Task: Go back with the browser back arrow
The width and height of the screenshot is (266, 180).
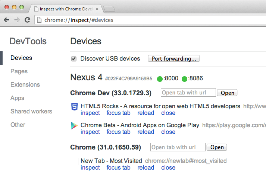Action: coord(7,20)
